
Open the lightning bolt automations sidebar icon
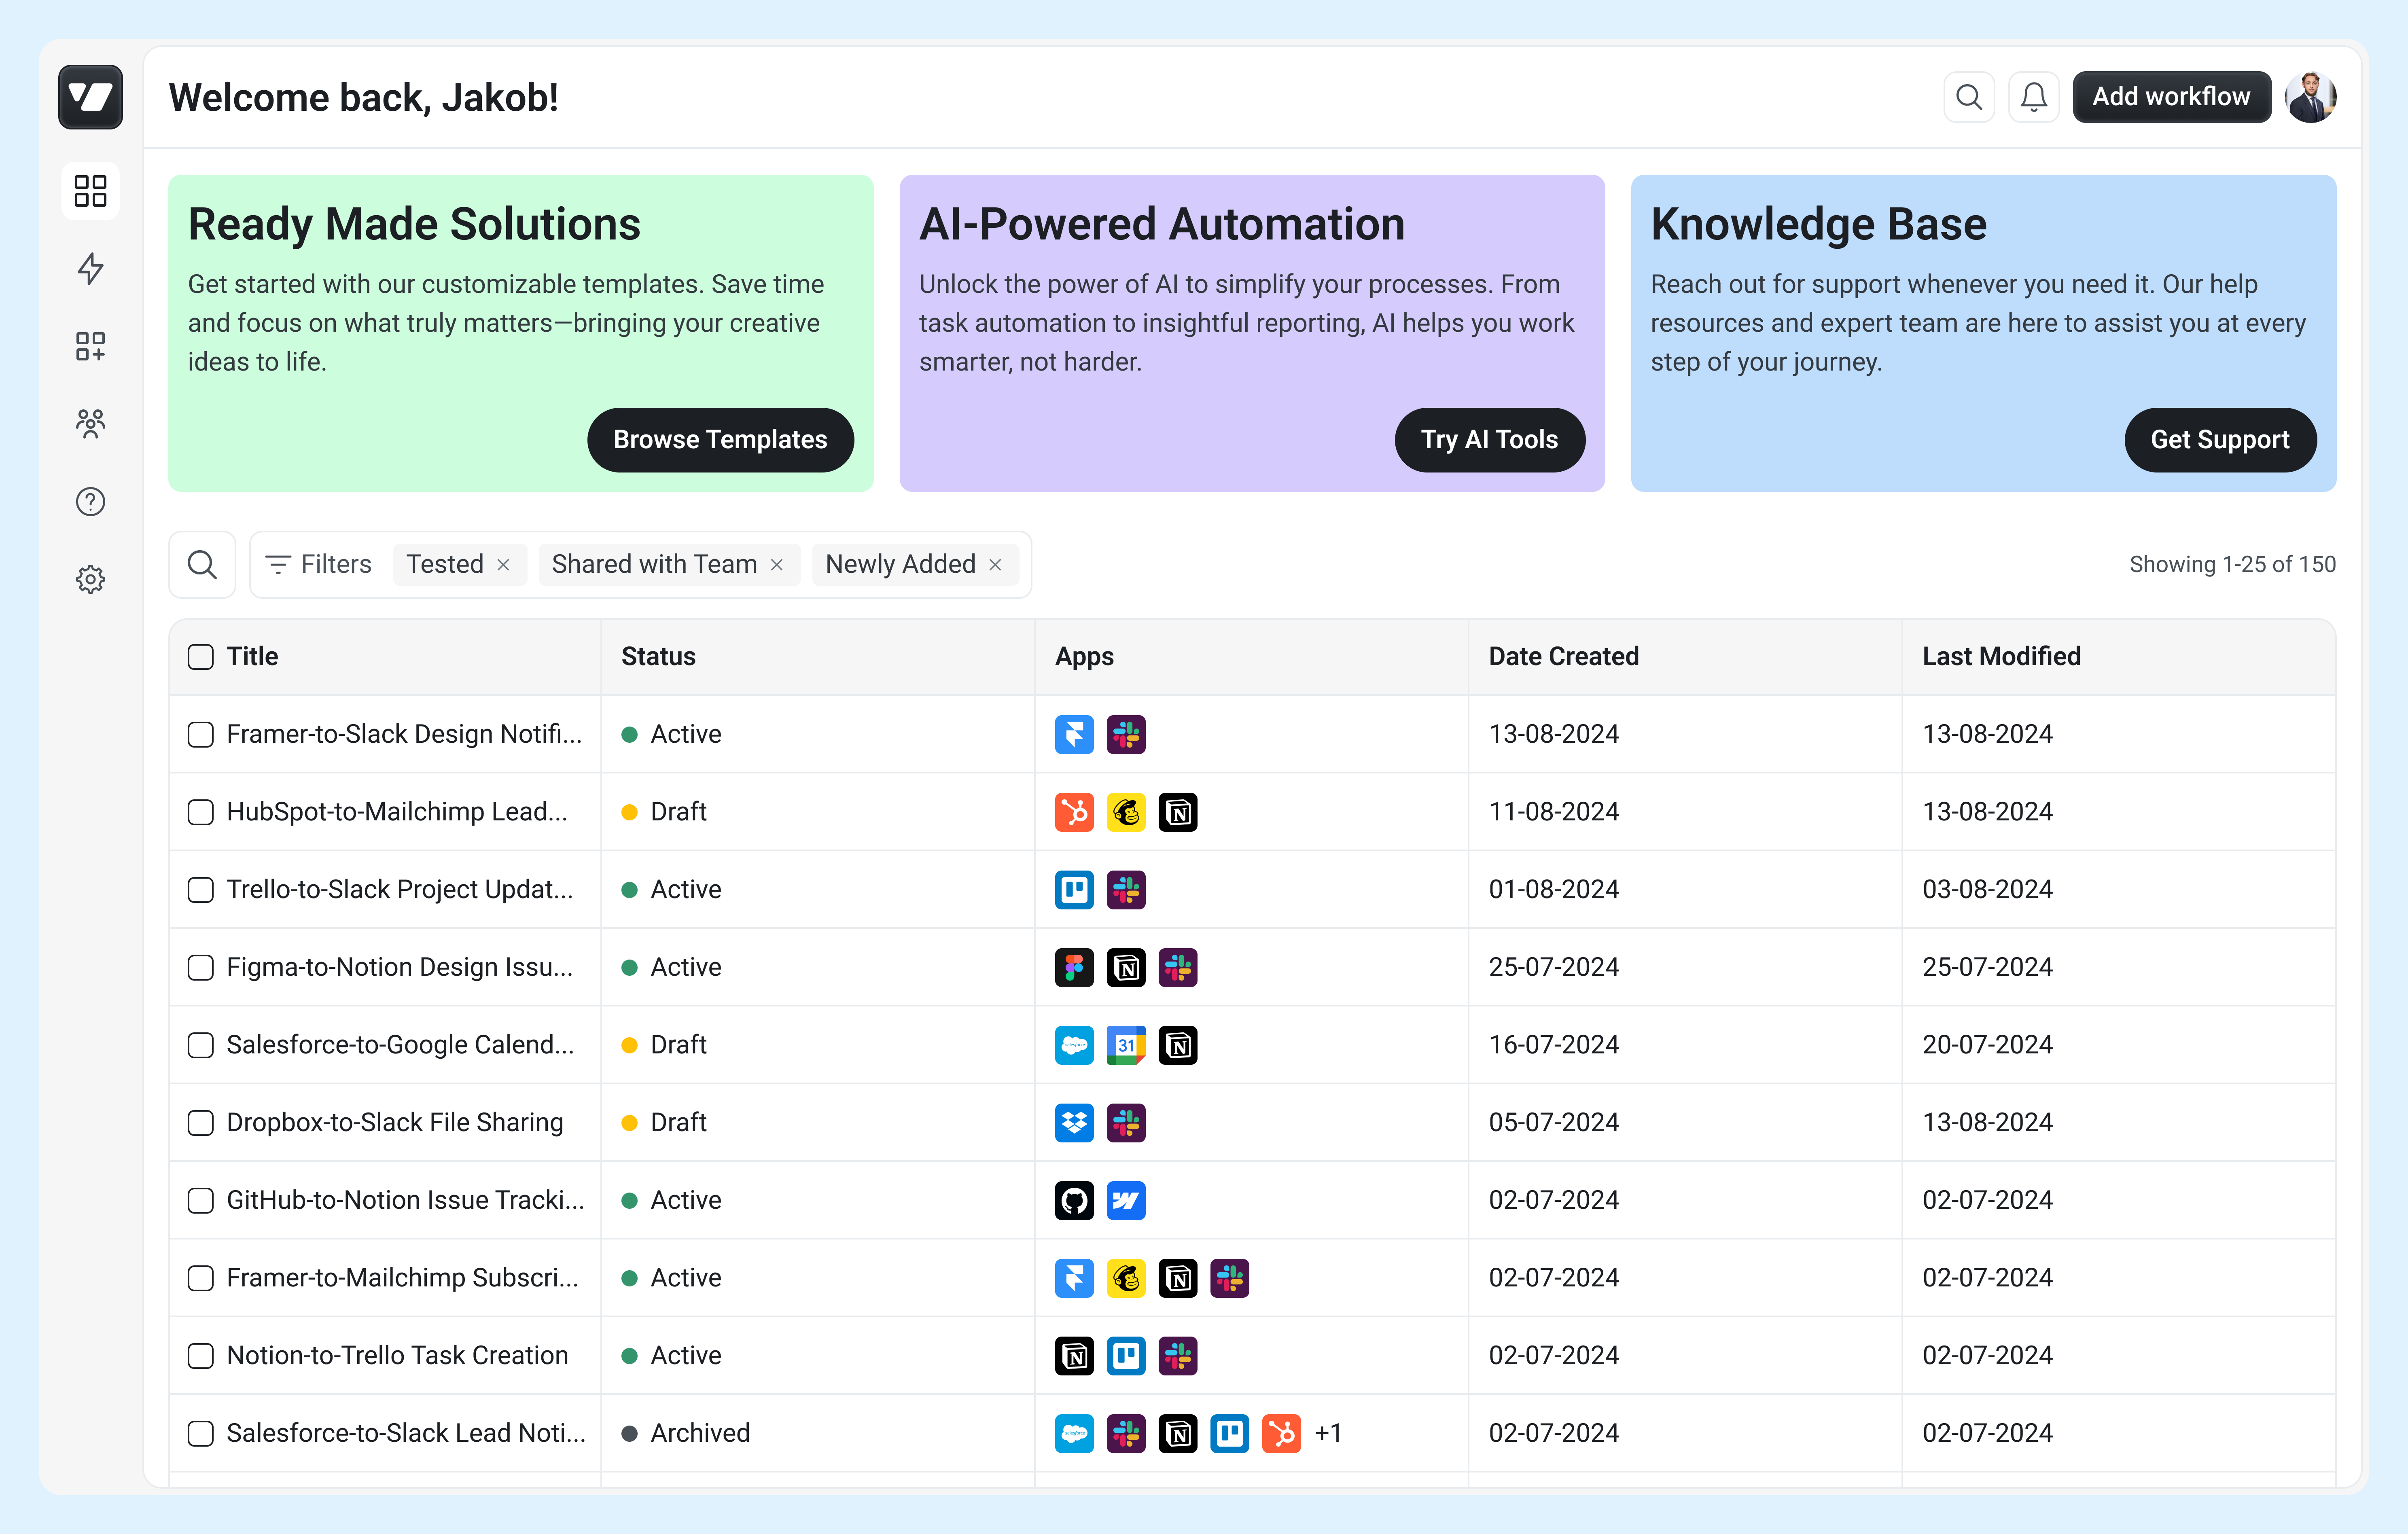point(90,268)
